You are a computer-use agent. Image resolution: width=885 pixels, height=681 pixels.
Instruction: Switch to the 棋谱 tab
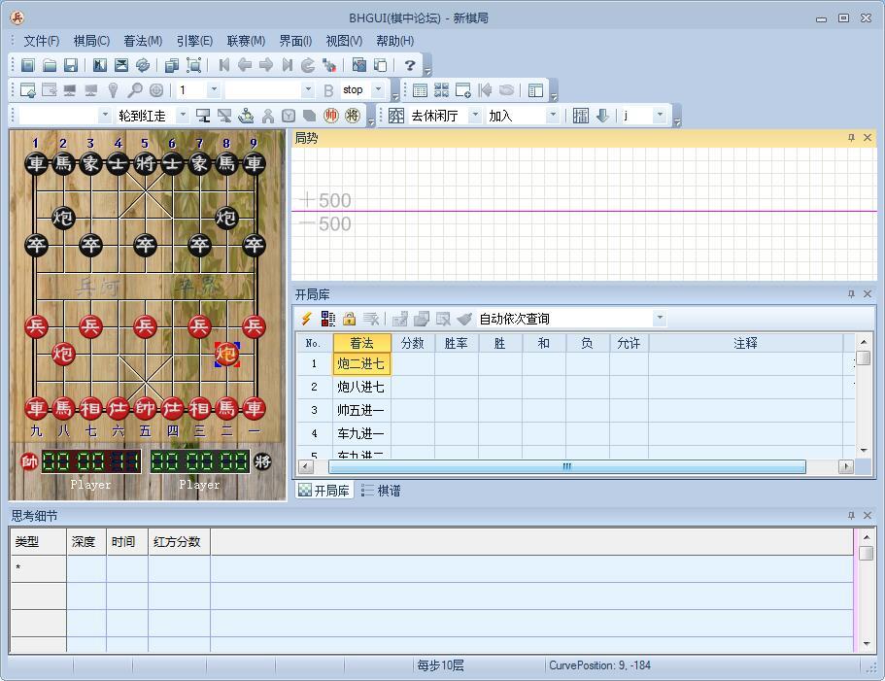point(382,491)
